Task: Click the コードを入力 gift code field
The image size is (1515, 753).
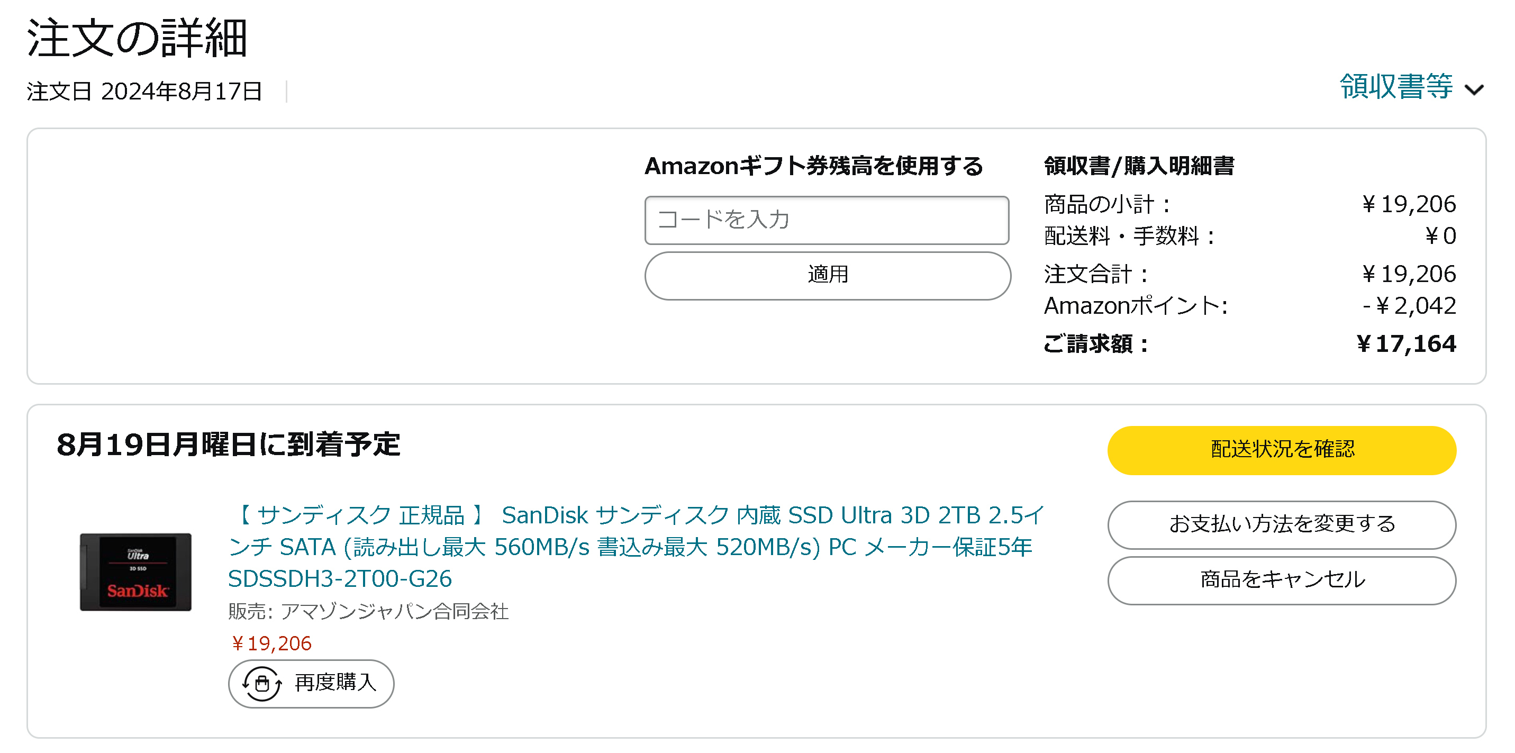Action: click(x=827, y=220)
